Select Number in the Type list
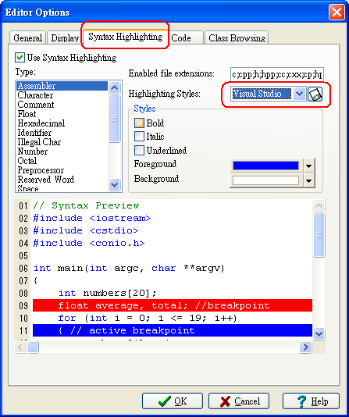 pyautogui.click(x=62, y=151)
